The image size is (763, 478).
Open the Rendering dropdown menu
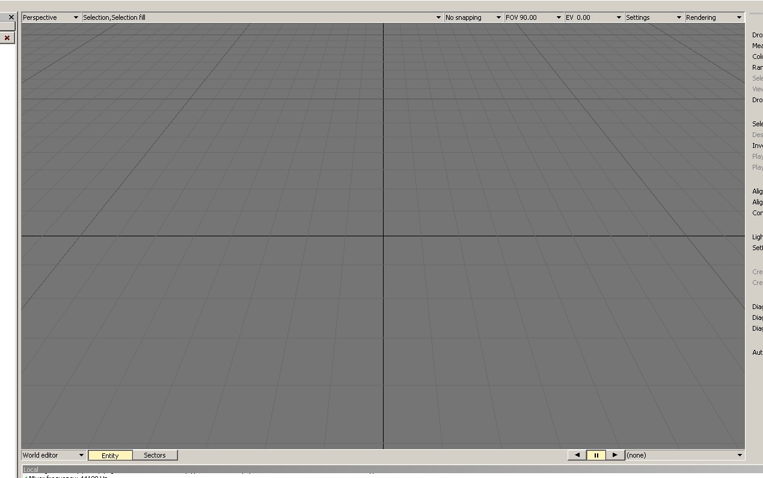coord(714,17)
